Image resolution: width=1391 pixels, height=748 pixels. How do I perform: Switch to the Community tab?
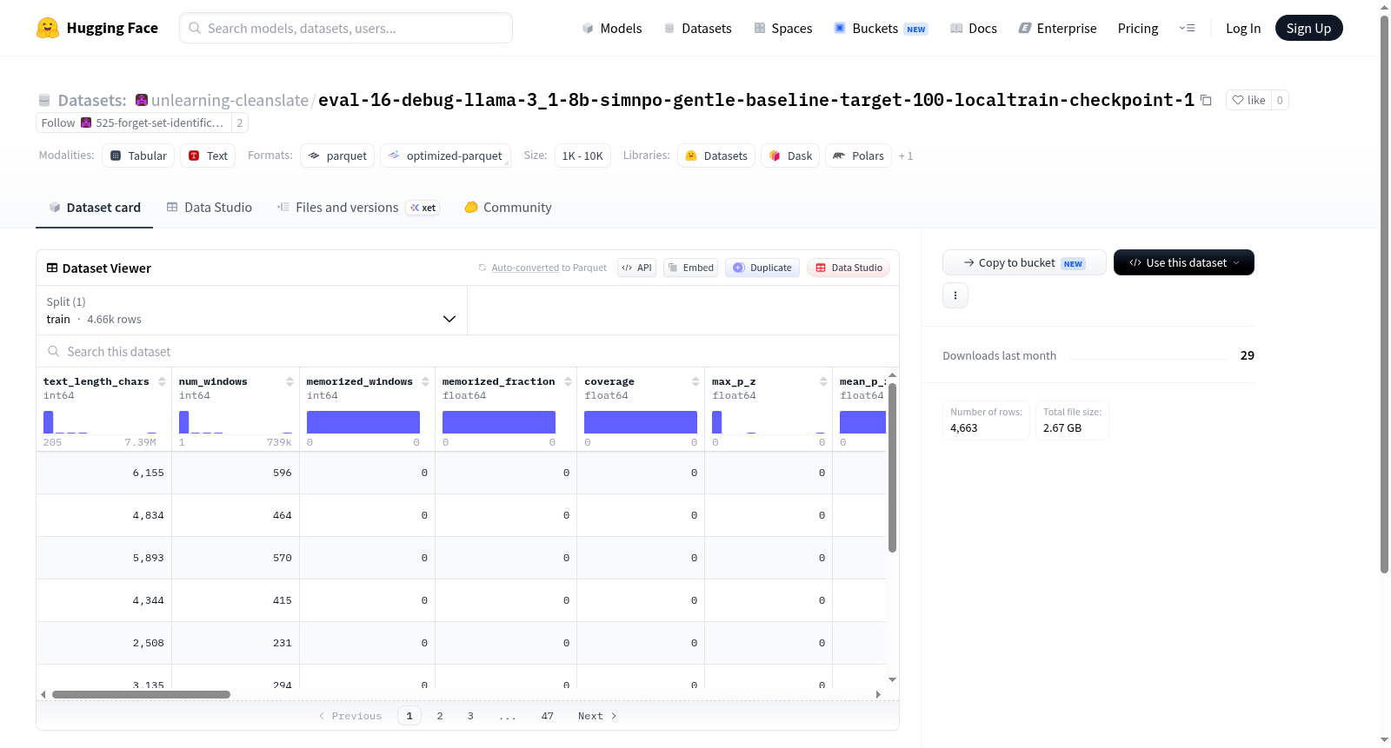pos(508,208)
